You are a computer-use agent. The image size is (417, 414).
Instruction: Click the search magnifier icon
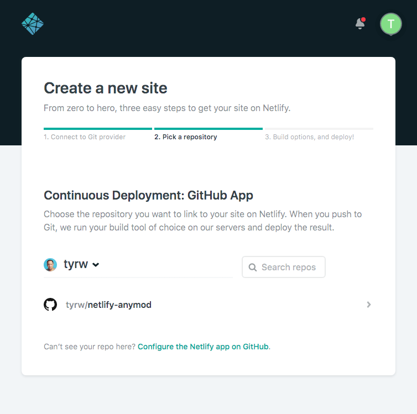[x=252, y=268]
